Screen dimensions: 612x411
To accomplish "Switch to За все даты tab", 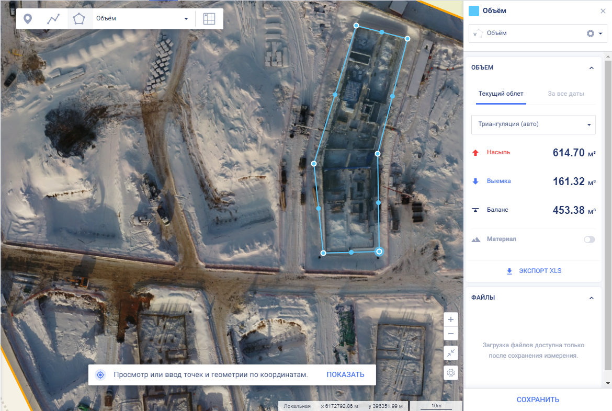I will click(565, 94).
